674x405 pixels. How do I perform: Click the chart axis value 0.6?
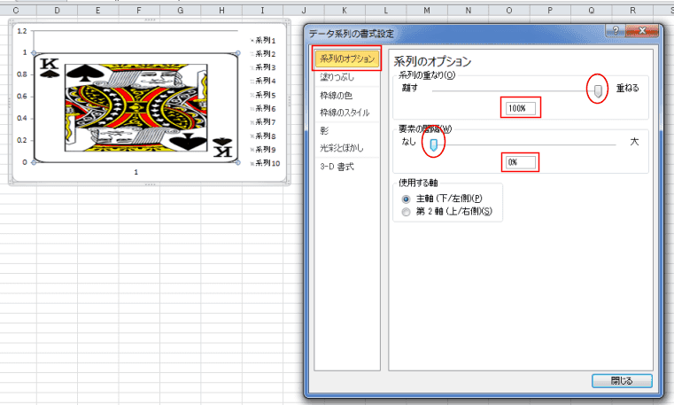tap(22, 97)
